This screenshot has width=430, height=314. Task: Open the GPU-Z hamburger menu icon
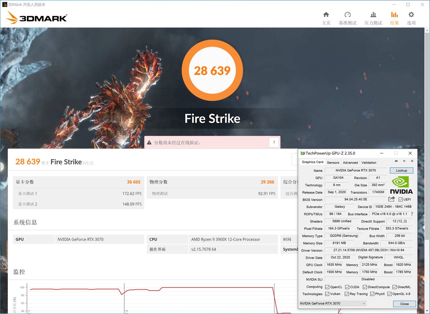coord(412,161)
